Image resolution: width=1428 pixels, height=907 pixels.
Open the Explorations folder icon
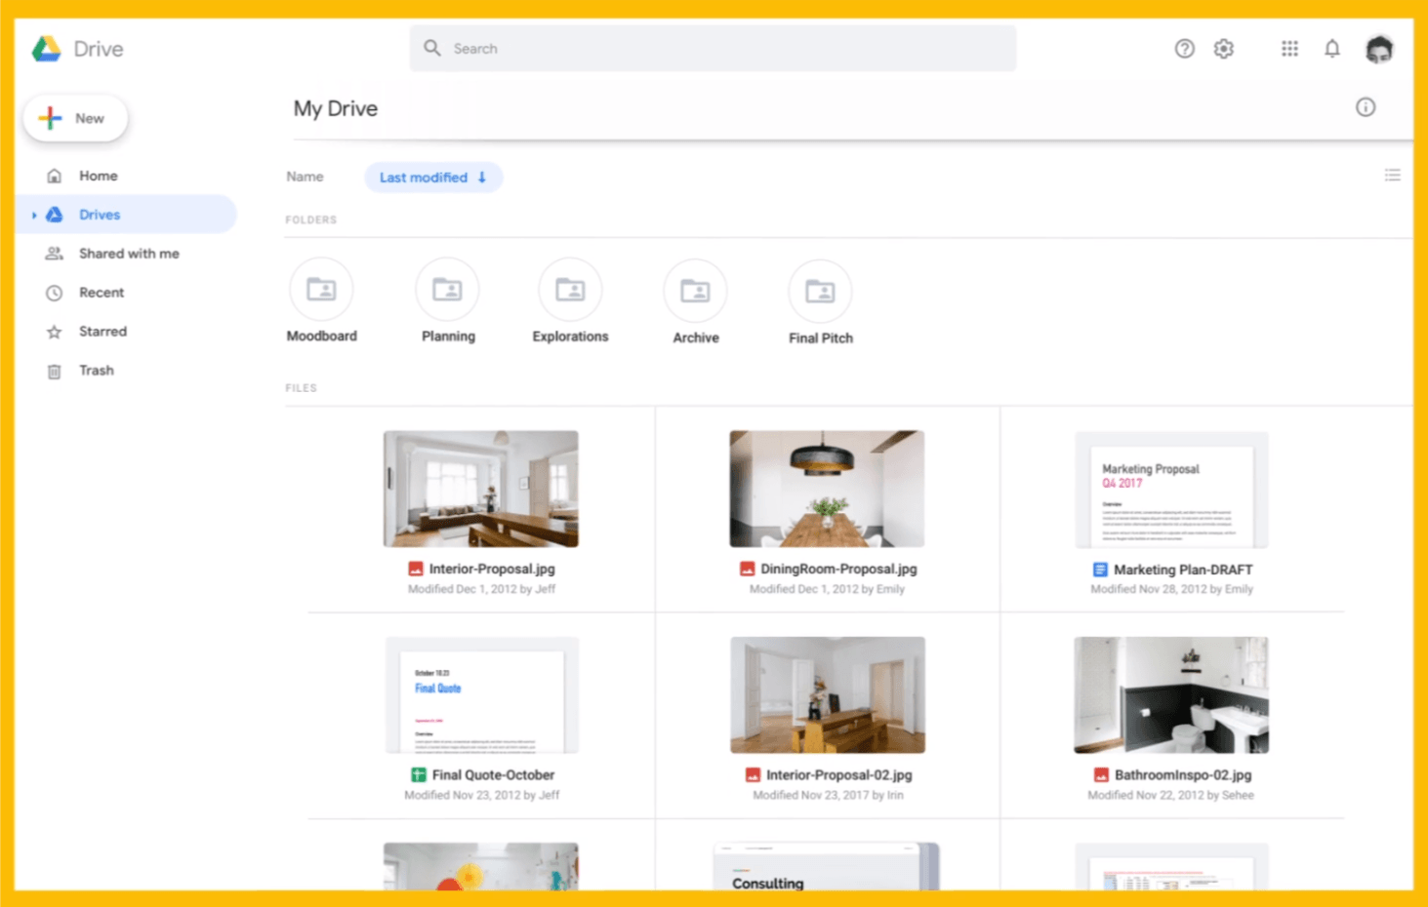coord(570,290)
